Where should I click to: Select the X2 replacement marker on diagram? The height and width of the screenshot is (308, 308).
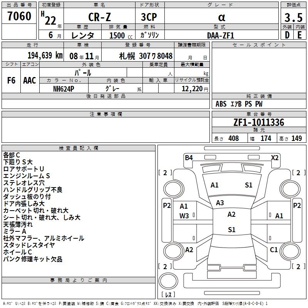pyautogui.click(x=275, y=157)
